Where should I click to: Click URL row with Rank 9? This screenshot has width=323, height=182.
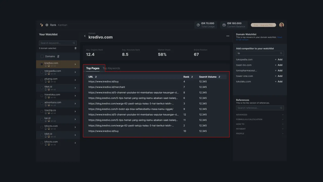pos(156,109)
